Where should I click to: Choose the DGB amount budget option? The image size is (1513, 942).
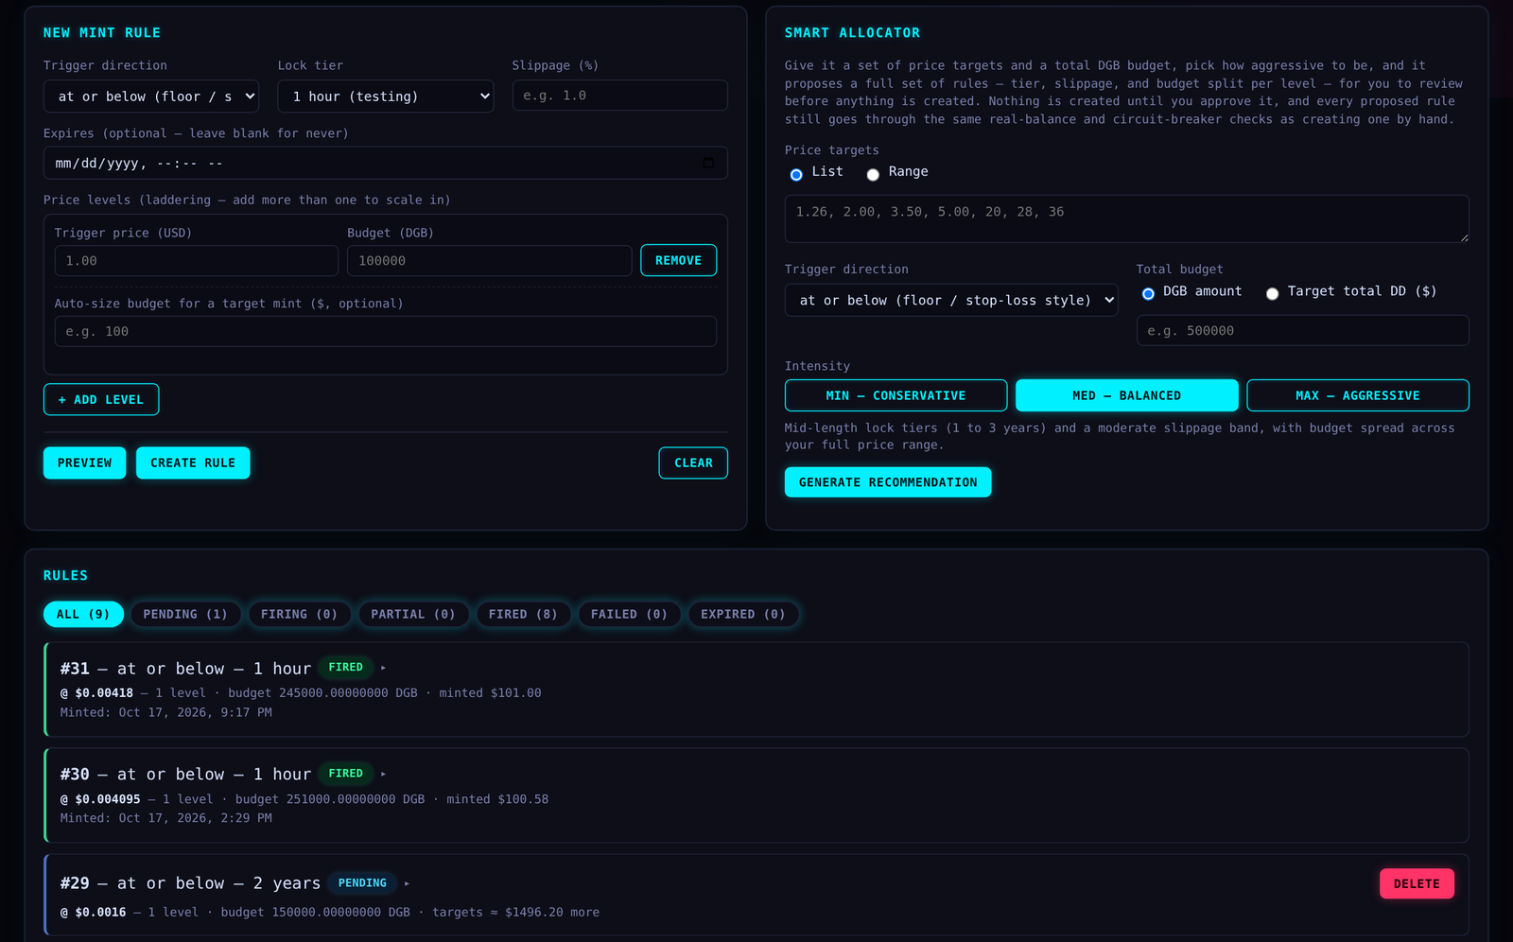click(x=1148, y=293)
